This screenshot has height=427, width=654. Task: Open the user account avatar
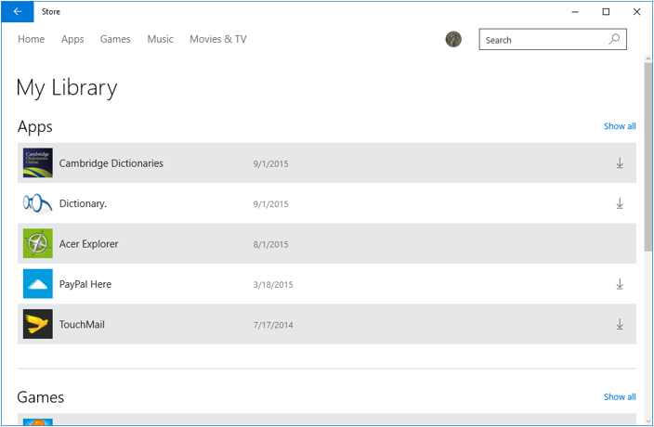coord(453,40)
